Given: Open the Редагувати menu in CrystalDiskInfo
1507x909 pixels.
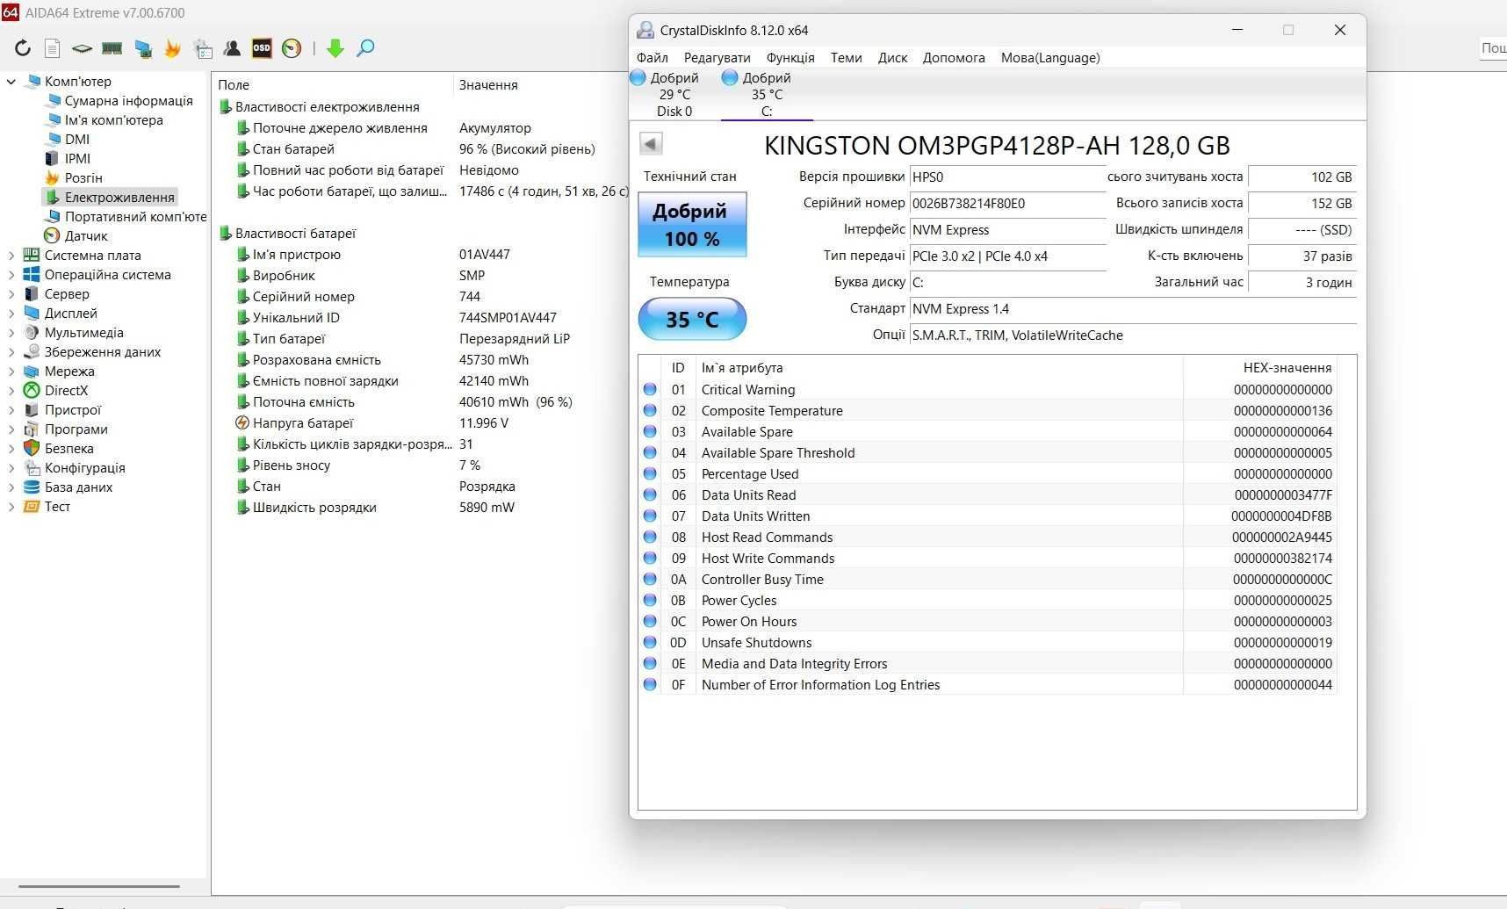Looking at the screenshot, I should (717, 57).
